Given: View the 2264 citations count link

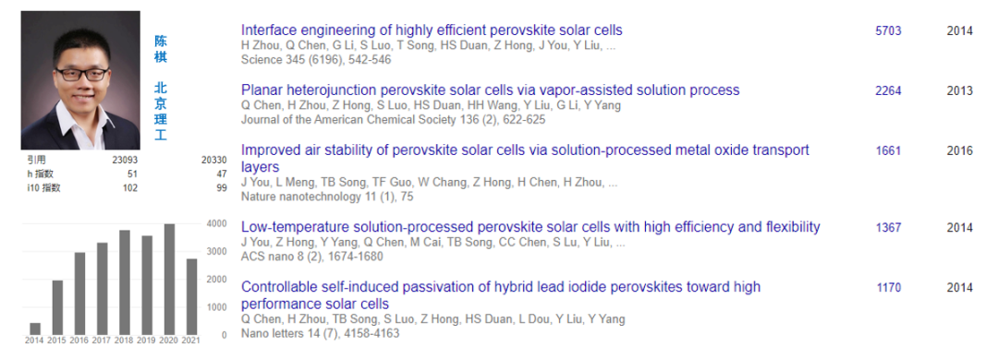Looking at the screenshot, I should (x=888, y=90).
